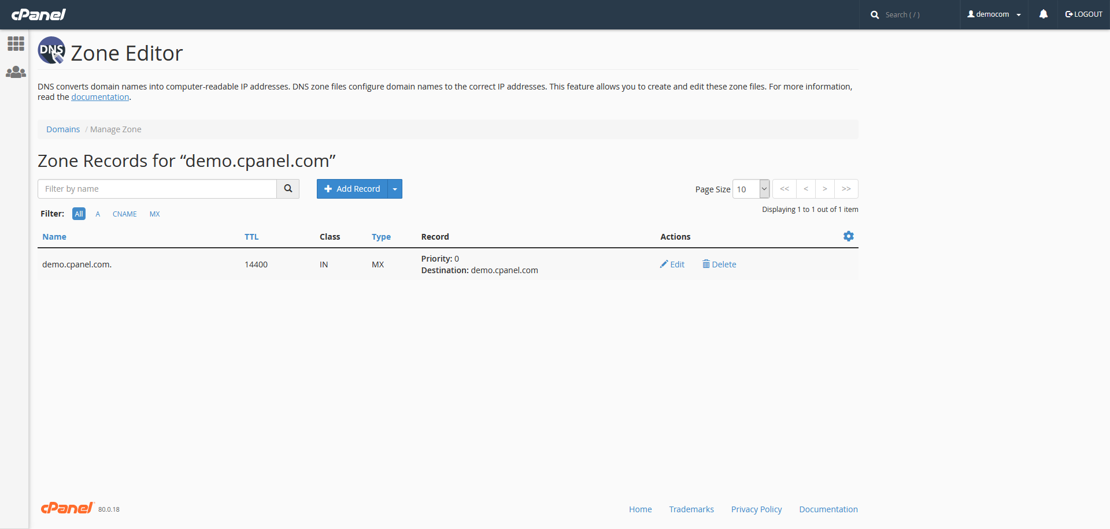1110x529 pixels.
Task: Click the magnifier filter search button
Action: (x=288, y=189)
